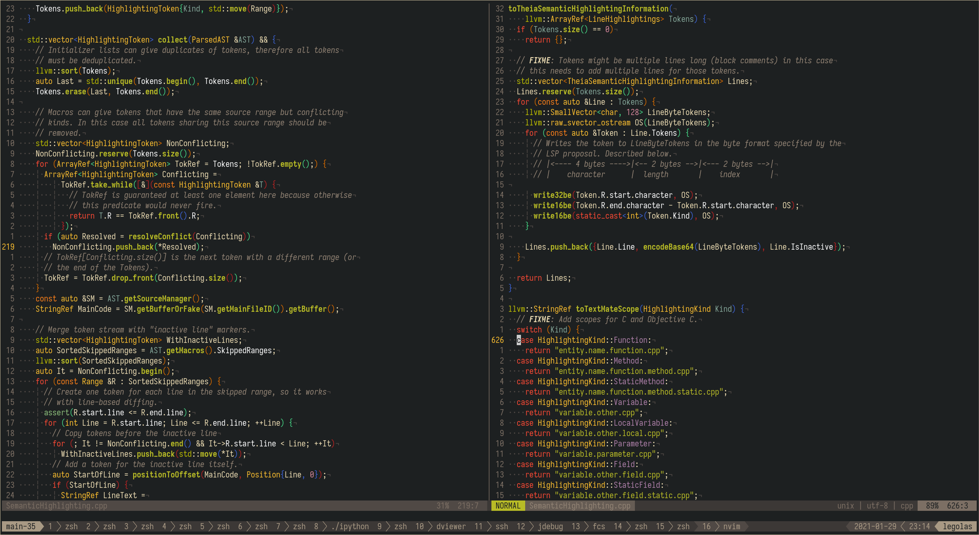Click case HighlightingKind::StaticMethod line
Viewport: 979px width, 535px height.
[x=592, y=381]
